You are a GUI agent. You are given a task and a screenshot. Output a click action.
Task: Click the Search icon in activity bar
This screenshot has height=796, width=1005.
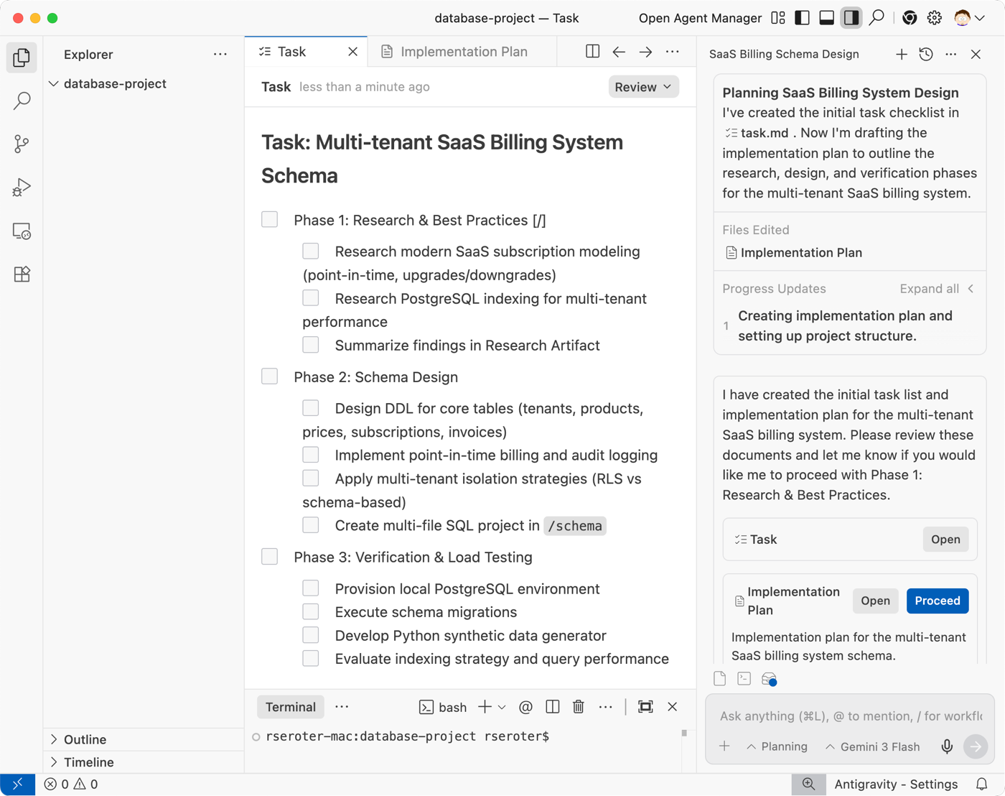click(x=22, y=101)
